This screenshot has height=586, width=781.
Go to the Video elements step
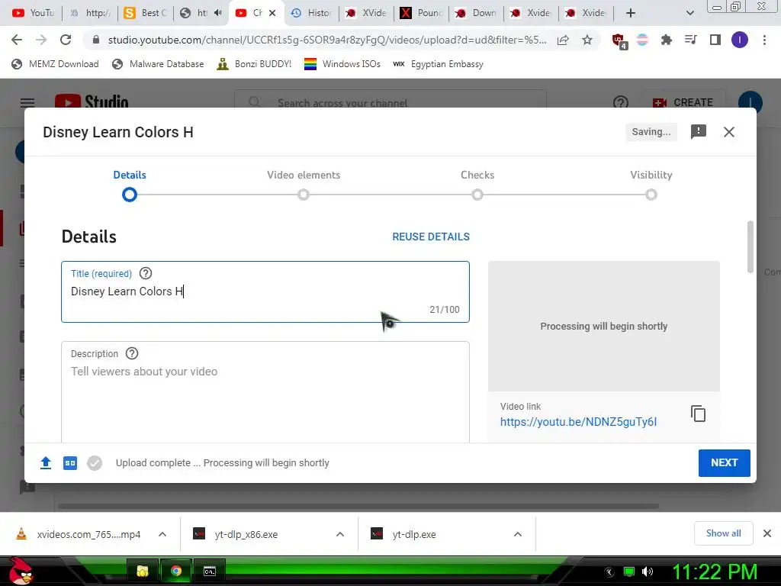coord(304,185)
